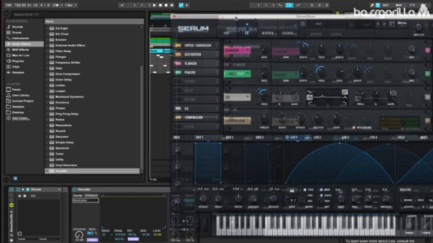Open the Vocoder Modulator carrier dropdown

(x=86, y=200)
